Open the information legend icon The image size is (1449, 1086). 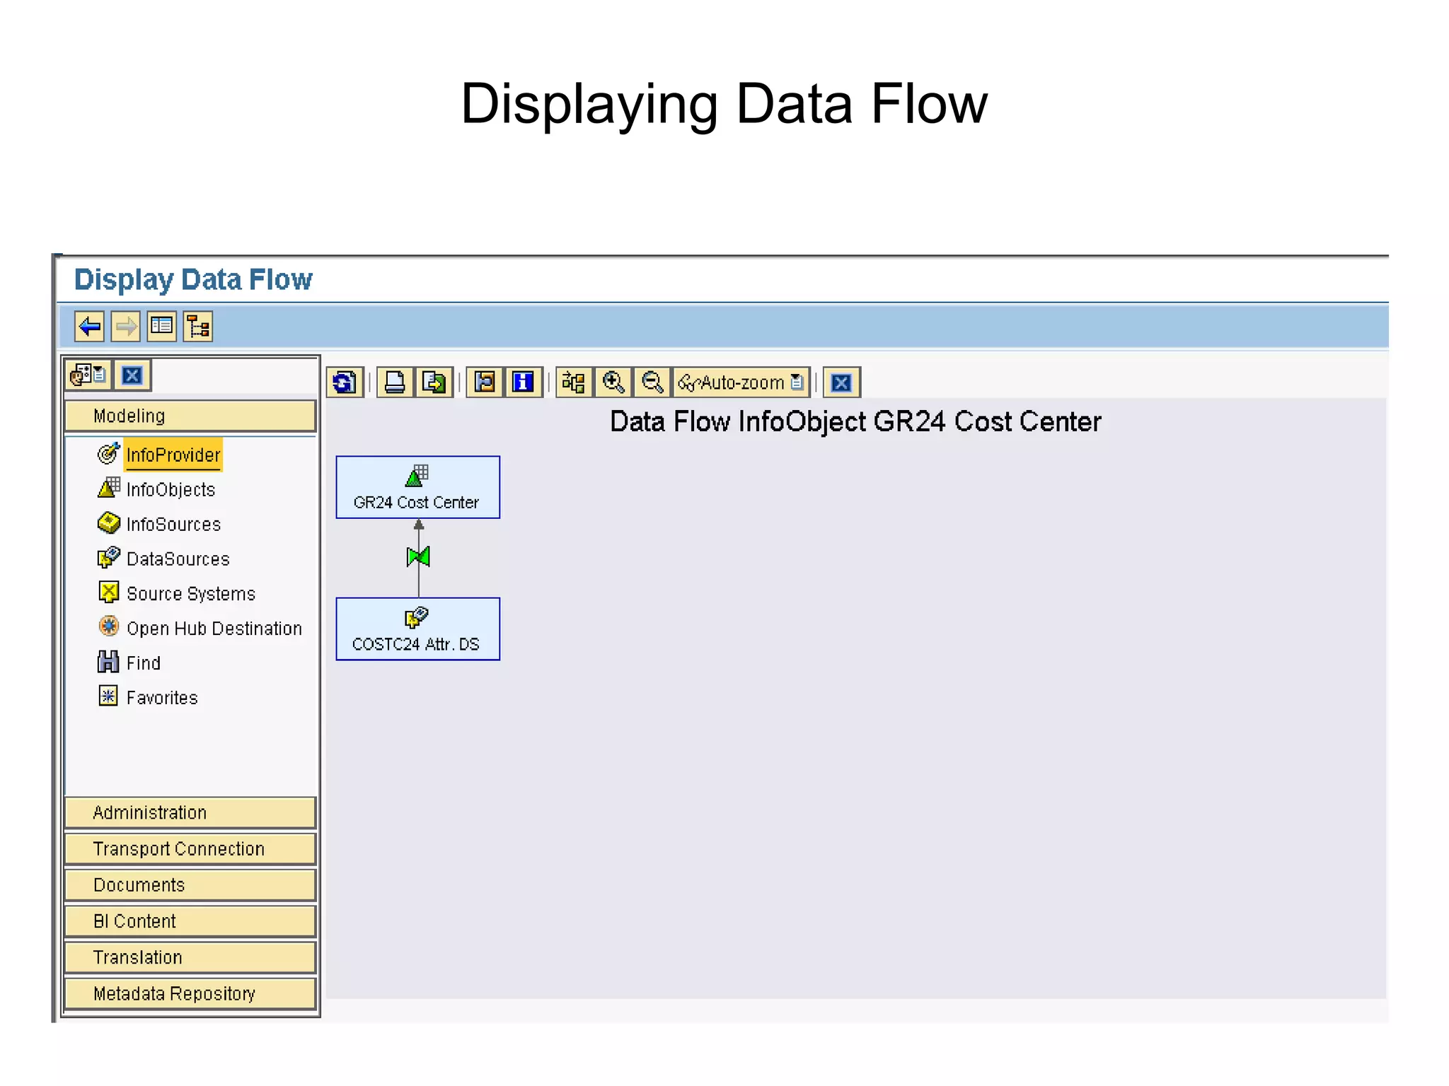[524, 383]
